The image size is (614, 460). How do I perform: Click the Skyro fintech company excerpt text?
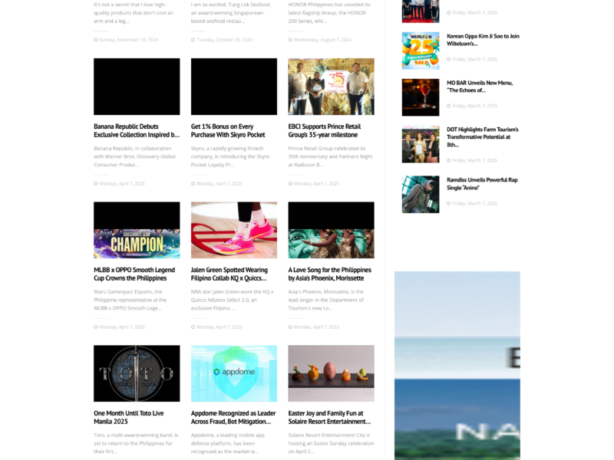pos(230,156)
